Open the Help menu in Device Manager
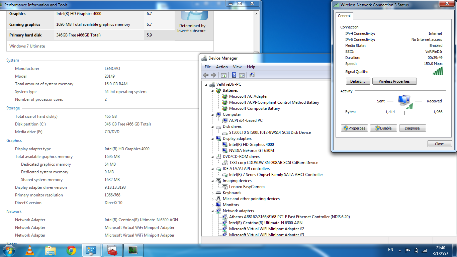The width and height of the screenshot is (457, 257). pos(251,67)
